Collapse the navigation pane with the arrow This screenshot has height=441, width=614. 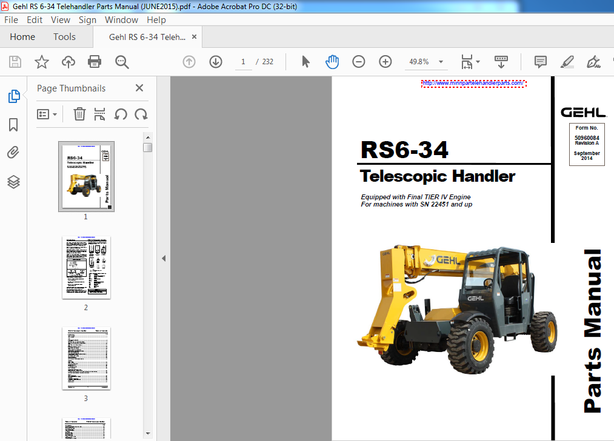click(164, 258)
